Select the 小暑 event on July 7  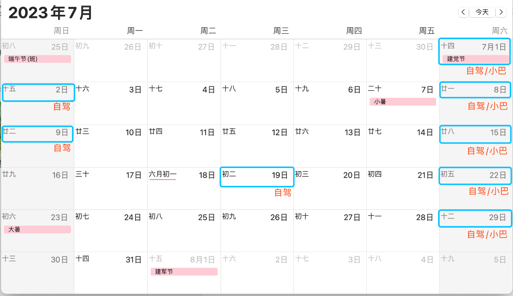click(403, 102)
